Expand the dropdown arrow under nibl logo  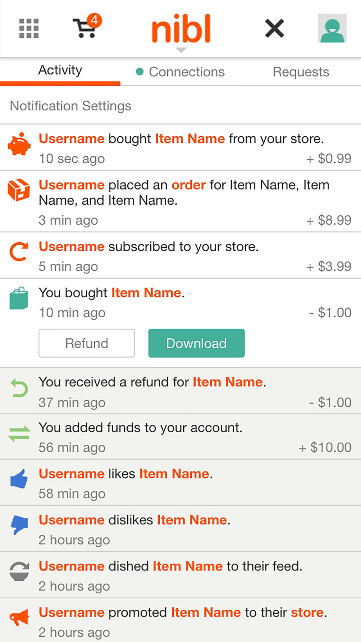tap(181, 50)
